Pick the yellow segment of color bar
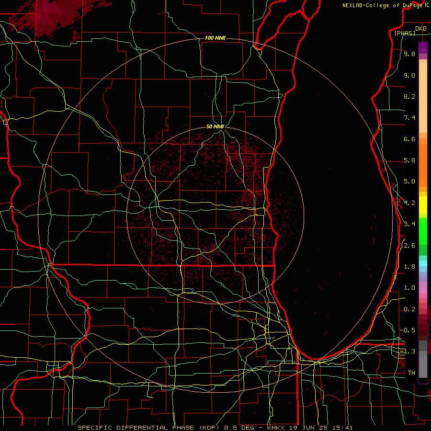The height and width of the screenshot is (431, 431). [x=423, y=205]
